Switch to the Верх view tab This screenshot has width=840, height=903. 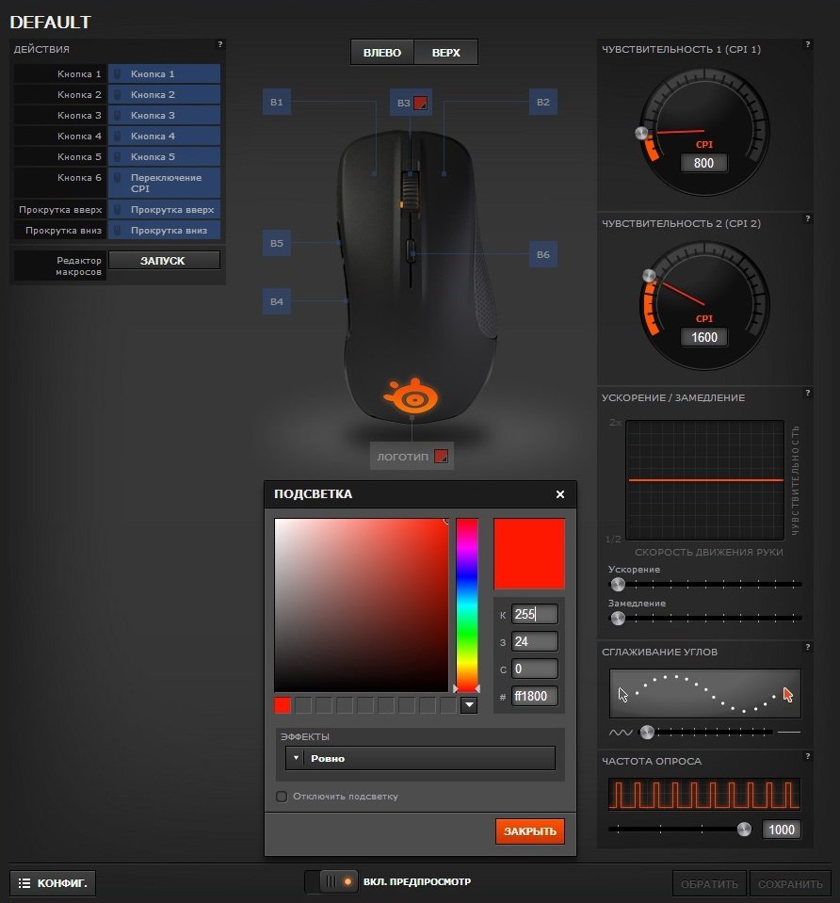click(446, 53)
